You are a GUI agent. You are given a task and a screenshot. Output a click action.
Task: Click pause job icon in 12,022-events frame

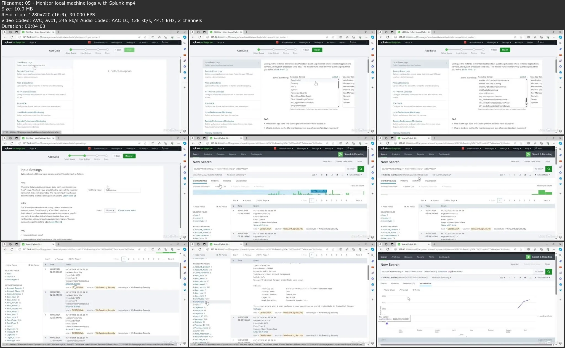tap(321, 175)
